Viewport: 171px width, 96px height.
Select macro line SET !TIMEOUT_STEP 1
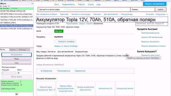tap(17, 23)
